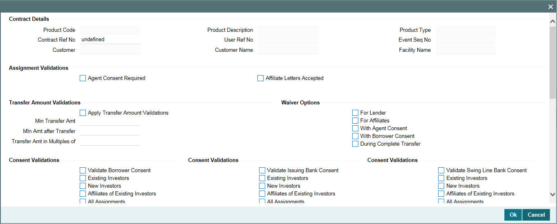Image resolution: width=557 pixels, height=224 pixels.
Task: Check Validate Swing Line Bank Consent
Action: click(x=441, y=171)
